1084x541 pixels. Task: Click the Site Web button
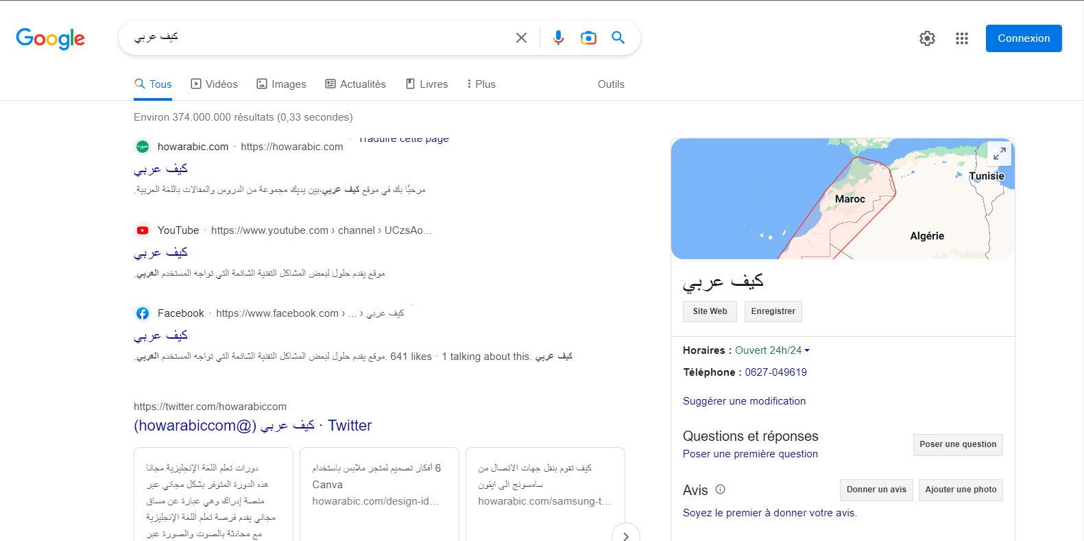coord(710,311)
